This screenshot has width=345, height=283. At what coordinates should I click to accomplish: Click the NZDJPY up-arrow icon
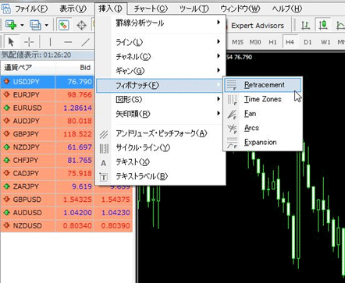pyautogui.click(x=7, y=147)
